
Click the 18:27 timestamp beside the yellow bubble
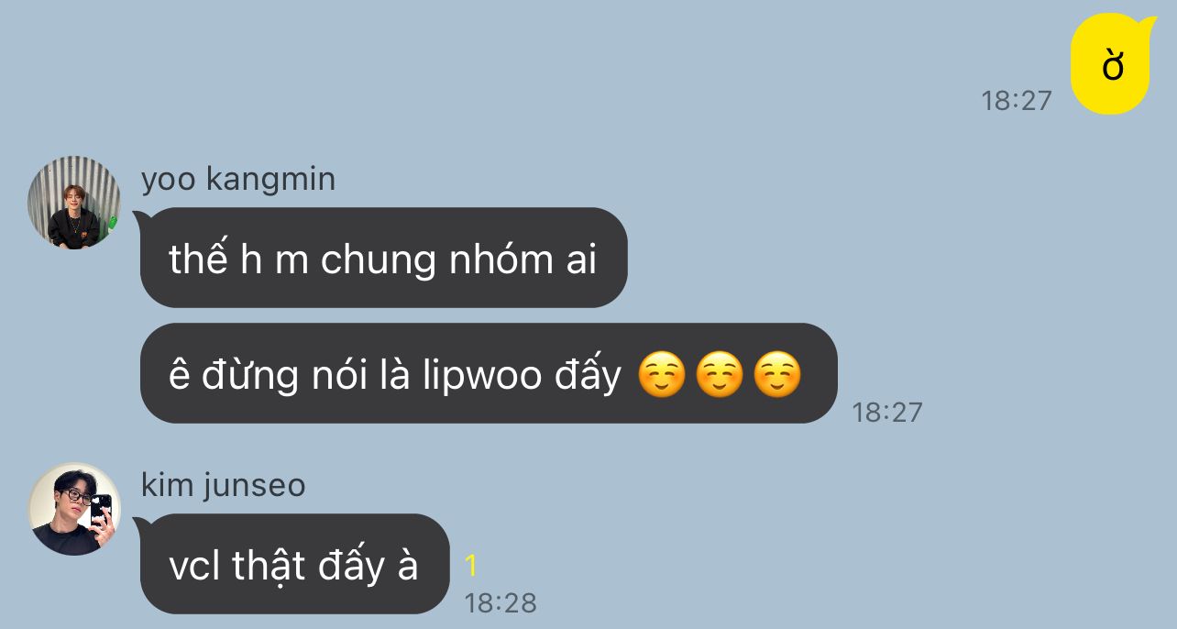tap(1017, 100)
